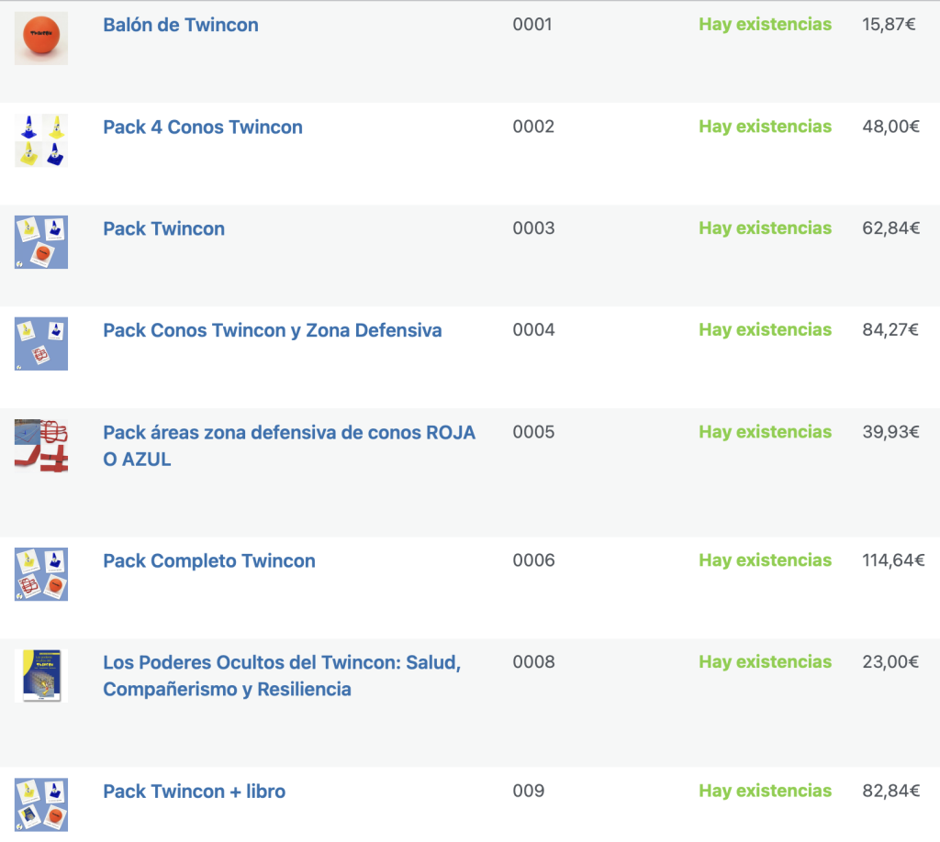The width and height of the screenshot is (940, 842).
Task: Select the Pack Twincon + libro thumbnail
Action: 40,804
